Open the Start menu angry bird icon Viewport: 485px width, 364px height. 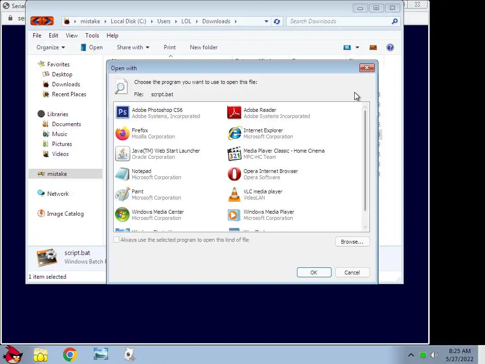point(13,355)
